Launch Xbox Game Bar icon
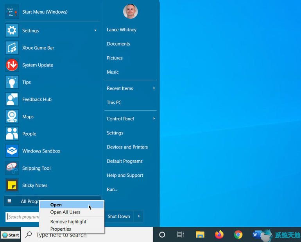The width and height of the screenshot is (301, 242). pyautogui.click(x=12, y=48)
